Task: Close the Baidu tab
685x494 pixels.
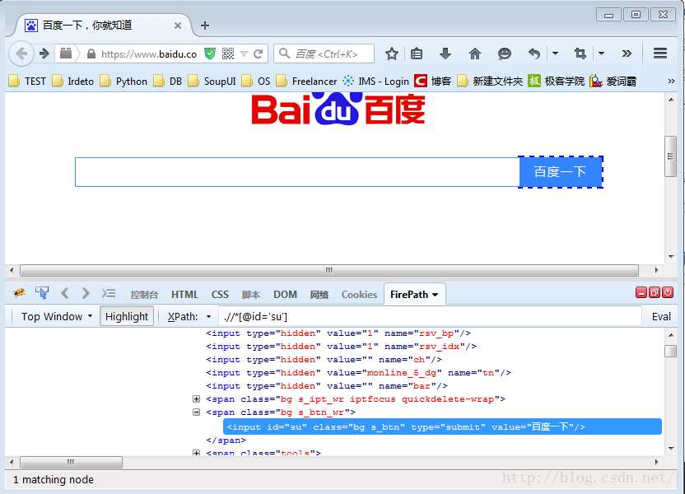Action: coord(178,26)
